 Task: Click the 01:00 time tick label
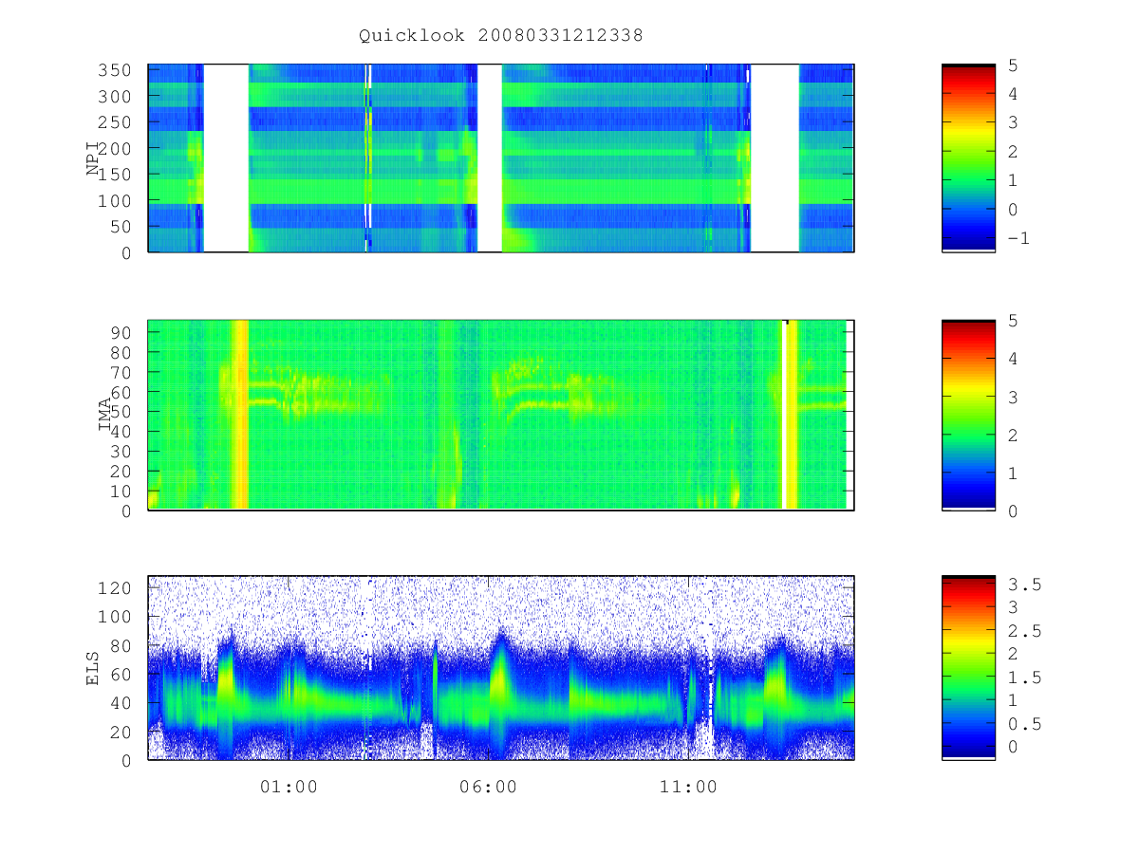(x=289, y=787)
